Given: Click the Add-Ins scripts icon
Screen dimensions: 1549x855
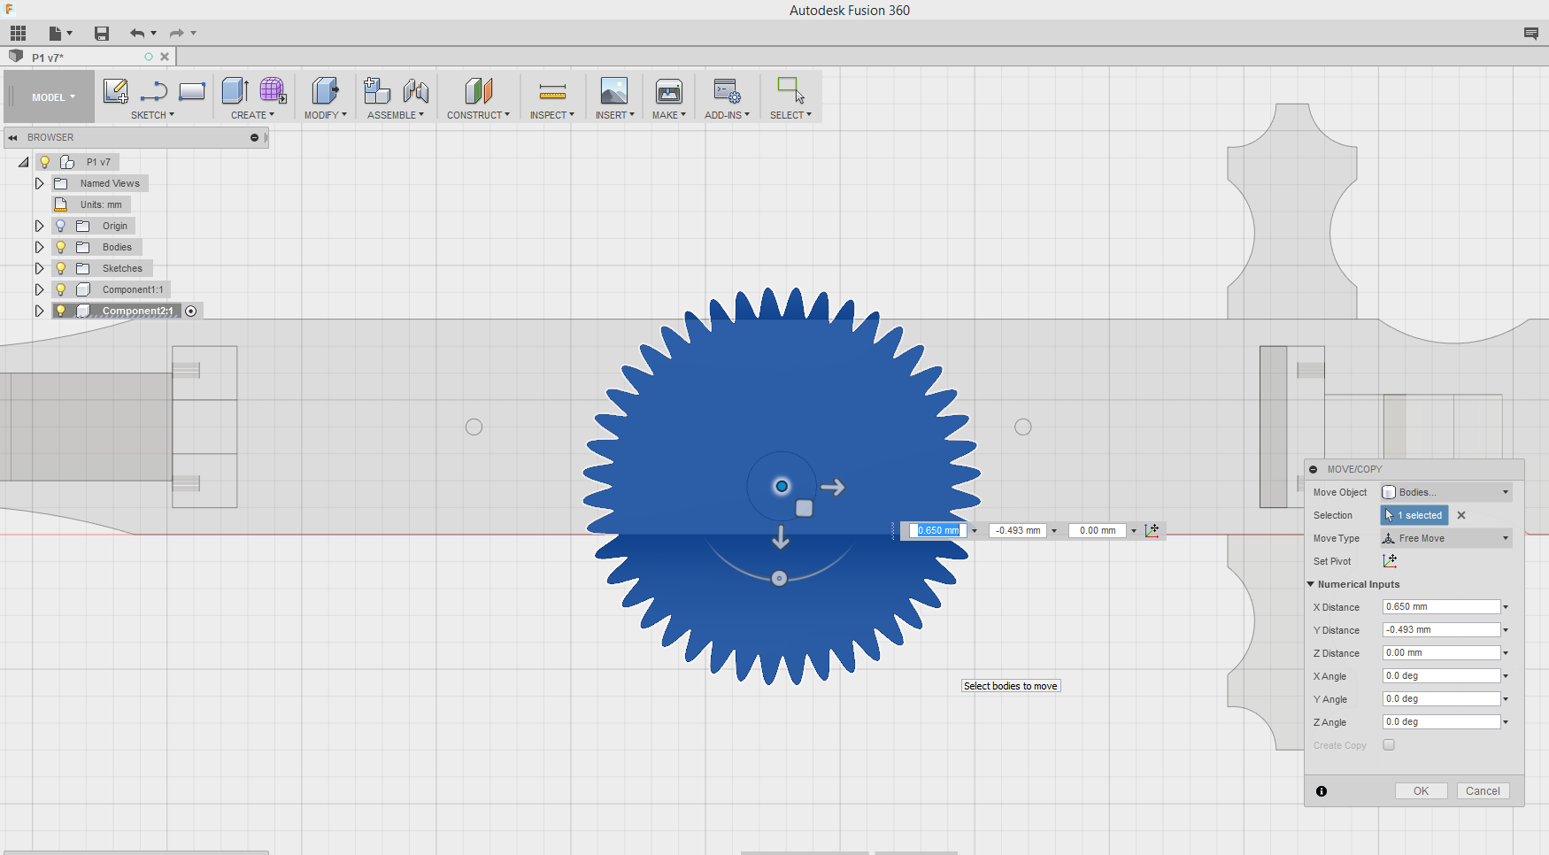Looking at the screenshot, I should tap(727, 91).
